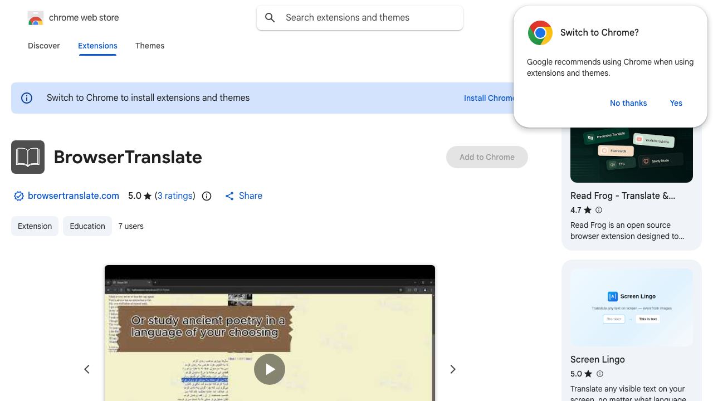Image resolution: width=713 pixels, height=401 pixels.
Task: Show previous screenshot with left arrow
Action: pyautogui.click(x=87, y=369)
